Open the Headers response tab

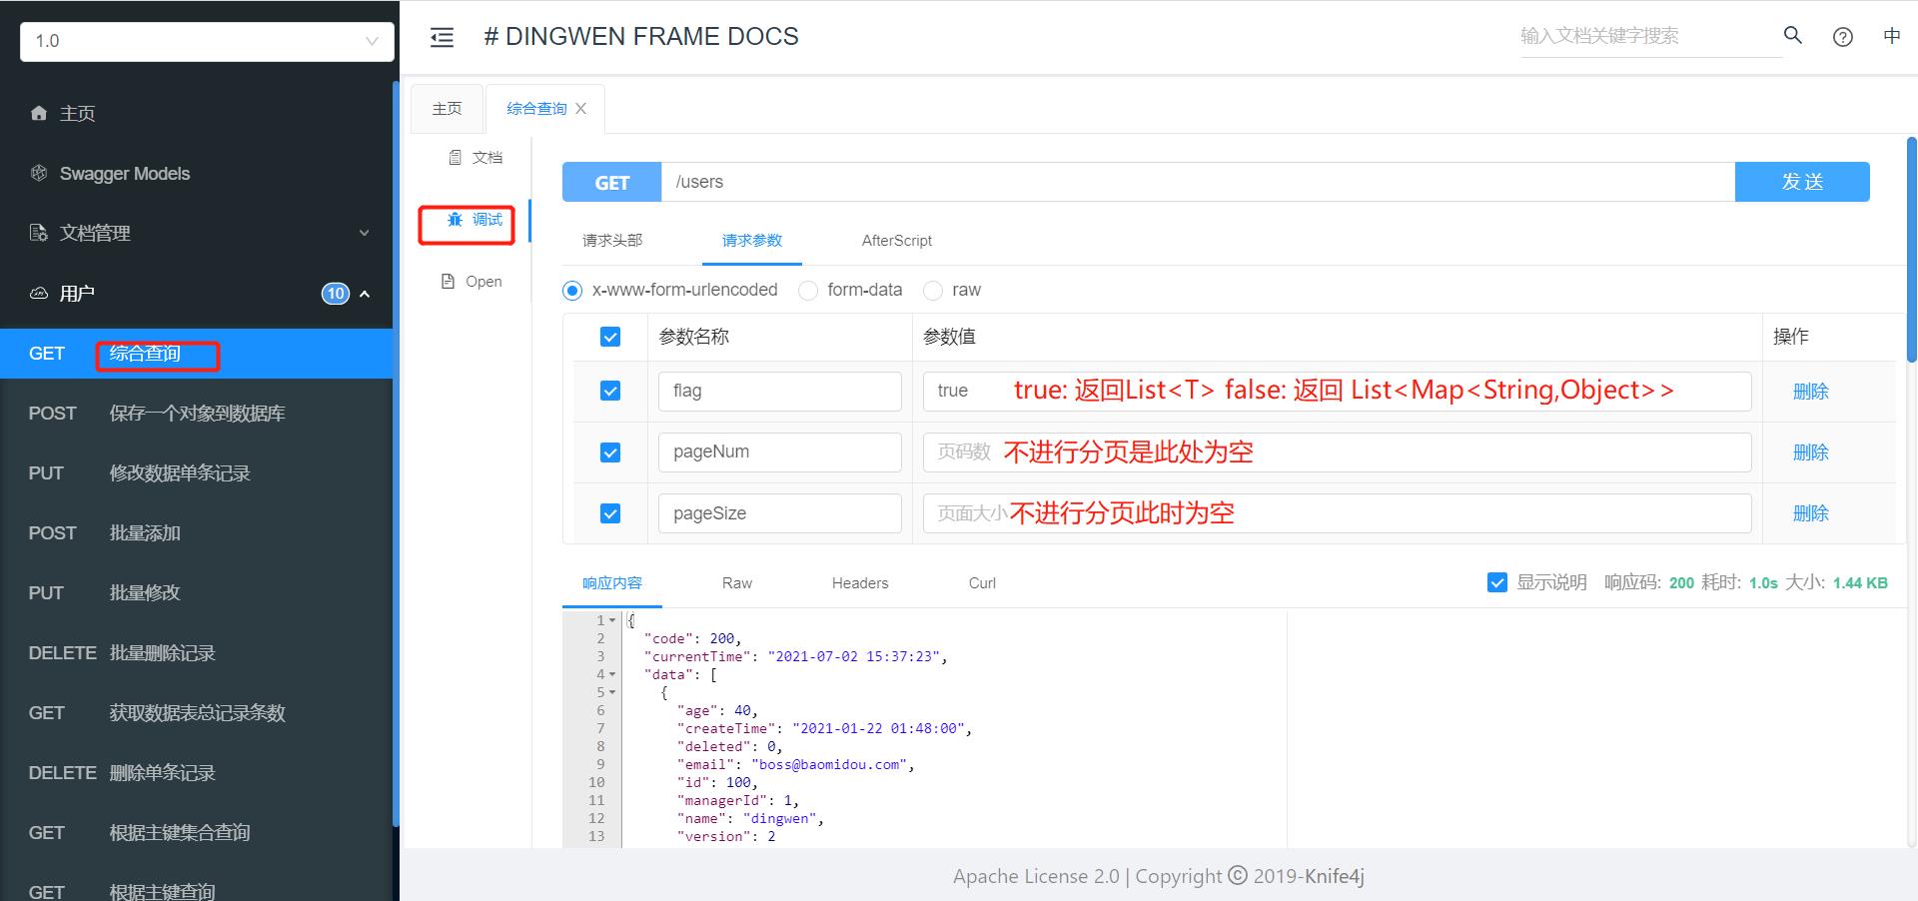coord(860,583)
